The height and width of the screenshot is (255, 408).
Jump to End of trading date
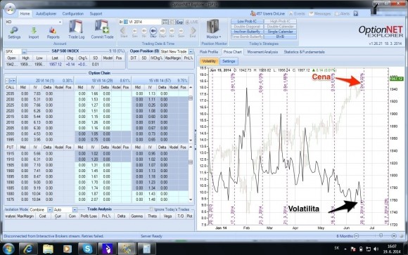click(193, 32)
